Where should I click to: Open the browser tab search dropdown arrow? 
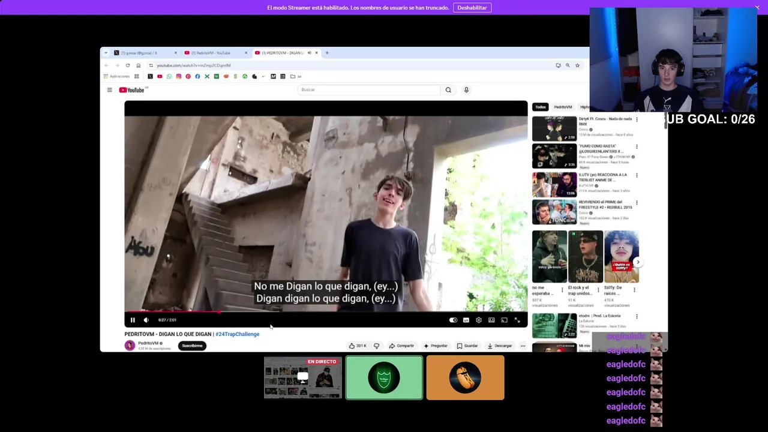(106, 53)
